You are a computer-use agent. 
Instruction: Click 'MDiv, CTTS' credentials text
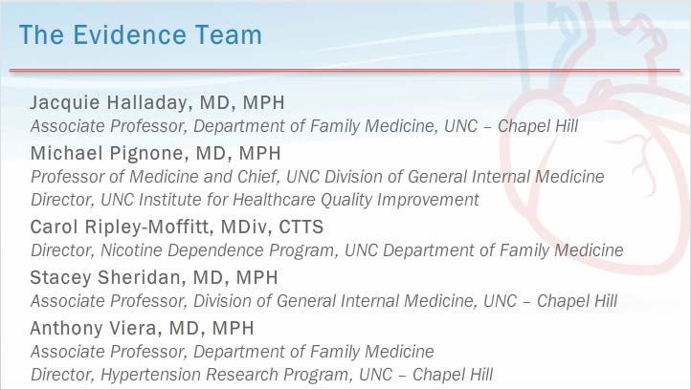click(272, 227)
